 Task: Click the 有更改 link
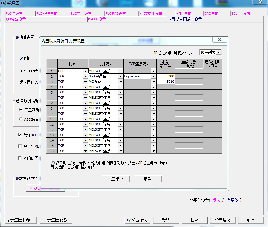[x=233, y=199]
